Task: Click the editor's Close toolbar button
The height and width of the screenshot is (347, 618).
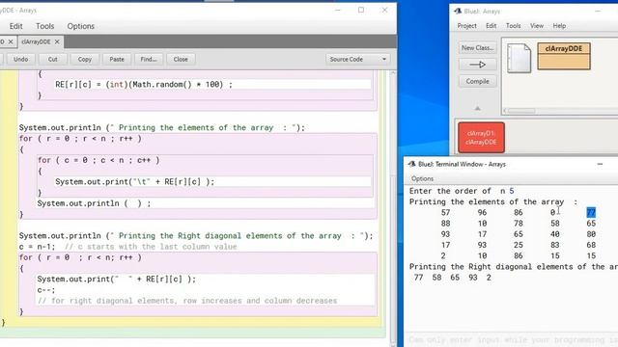Action: 181,59
